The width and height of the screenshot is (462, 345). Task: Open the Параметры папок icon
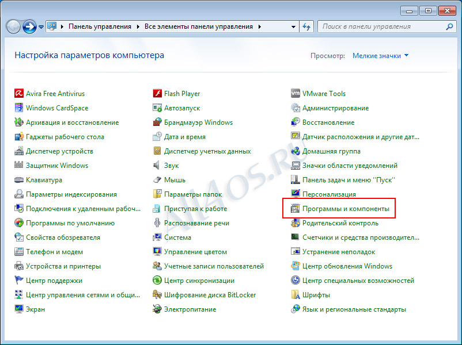157,194
